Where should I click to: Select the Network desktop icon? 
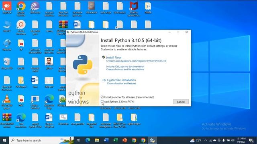(7, 45)
